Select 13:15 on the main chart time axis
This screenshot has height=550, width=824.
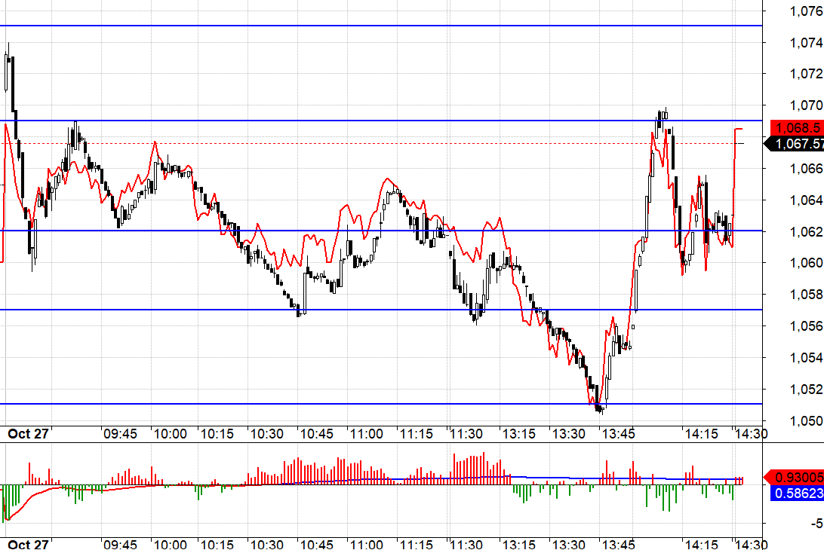[x=518, y=434]
